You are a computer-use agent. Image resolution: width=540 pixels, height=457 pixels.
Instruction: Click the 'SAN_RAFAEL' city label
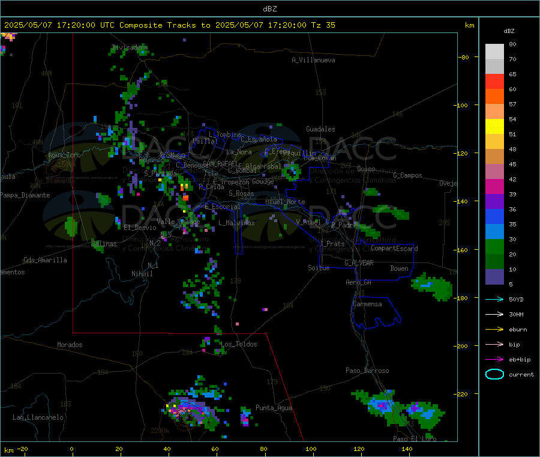[220, 163]
